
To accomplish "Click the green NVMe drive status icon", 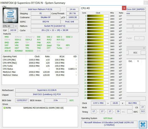I will coord(4,108).
